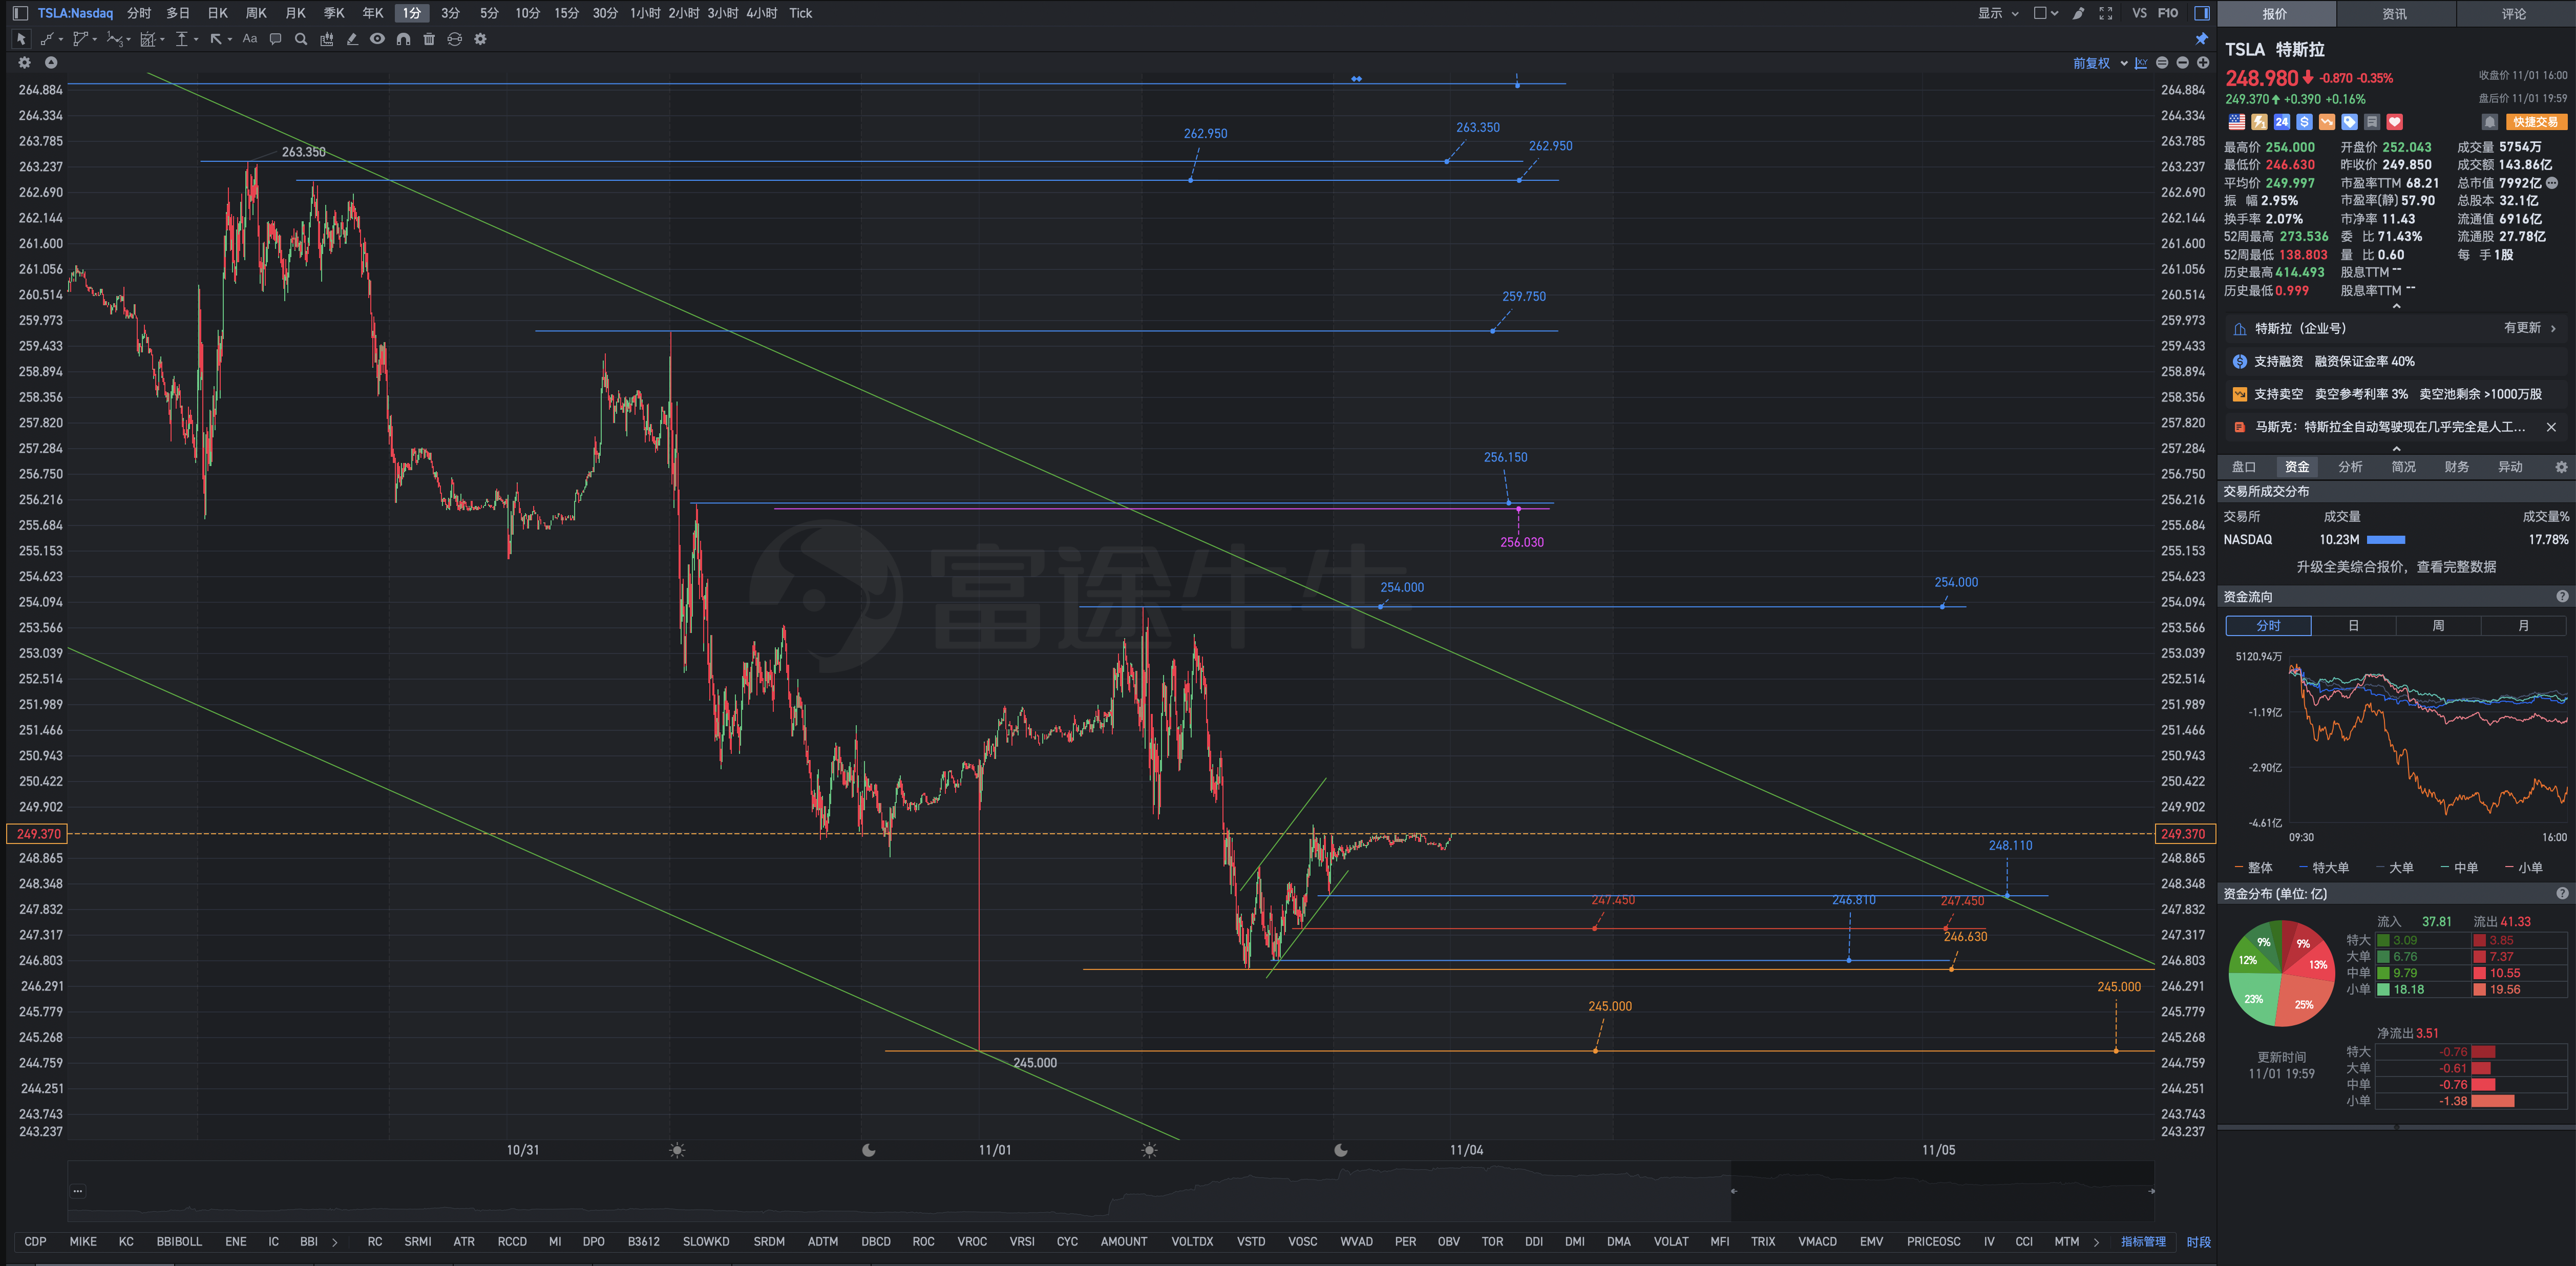Reset chart zoom with the equals icon
The height and width of the screenshot is (1266, 2576).
point(2162,63)
